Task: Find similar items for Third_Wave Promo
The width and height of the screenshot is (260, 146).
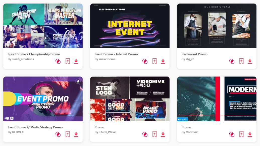Action: pyautogui.click(x=145, y=134)
